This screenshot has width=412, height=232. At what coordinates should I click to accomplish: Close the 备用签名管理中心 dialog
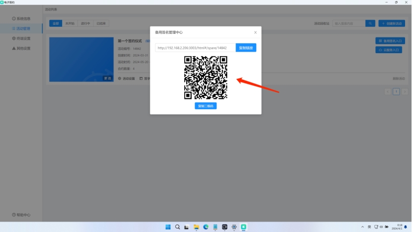tap(255, 32)
